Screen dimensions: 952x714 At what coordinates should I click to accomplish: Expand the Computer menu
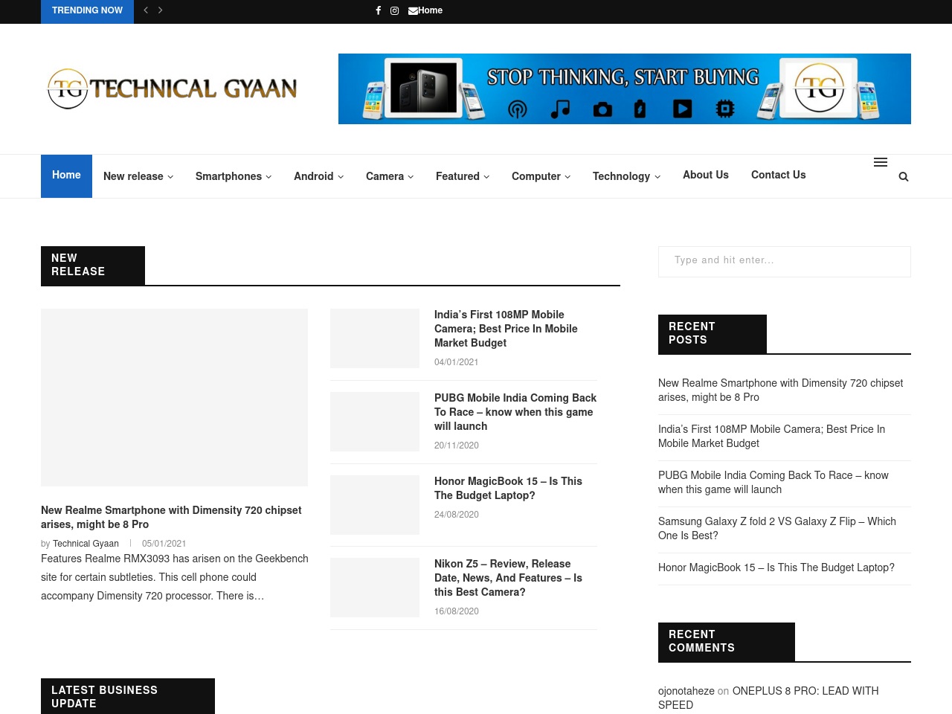click(541, 176)
